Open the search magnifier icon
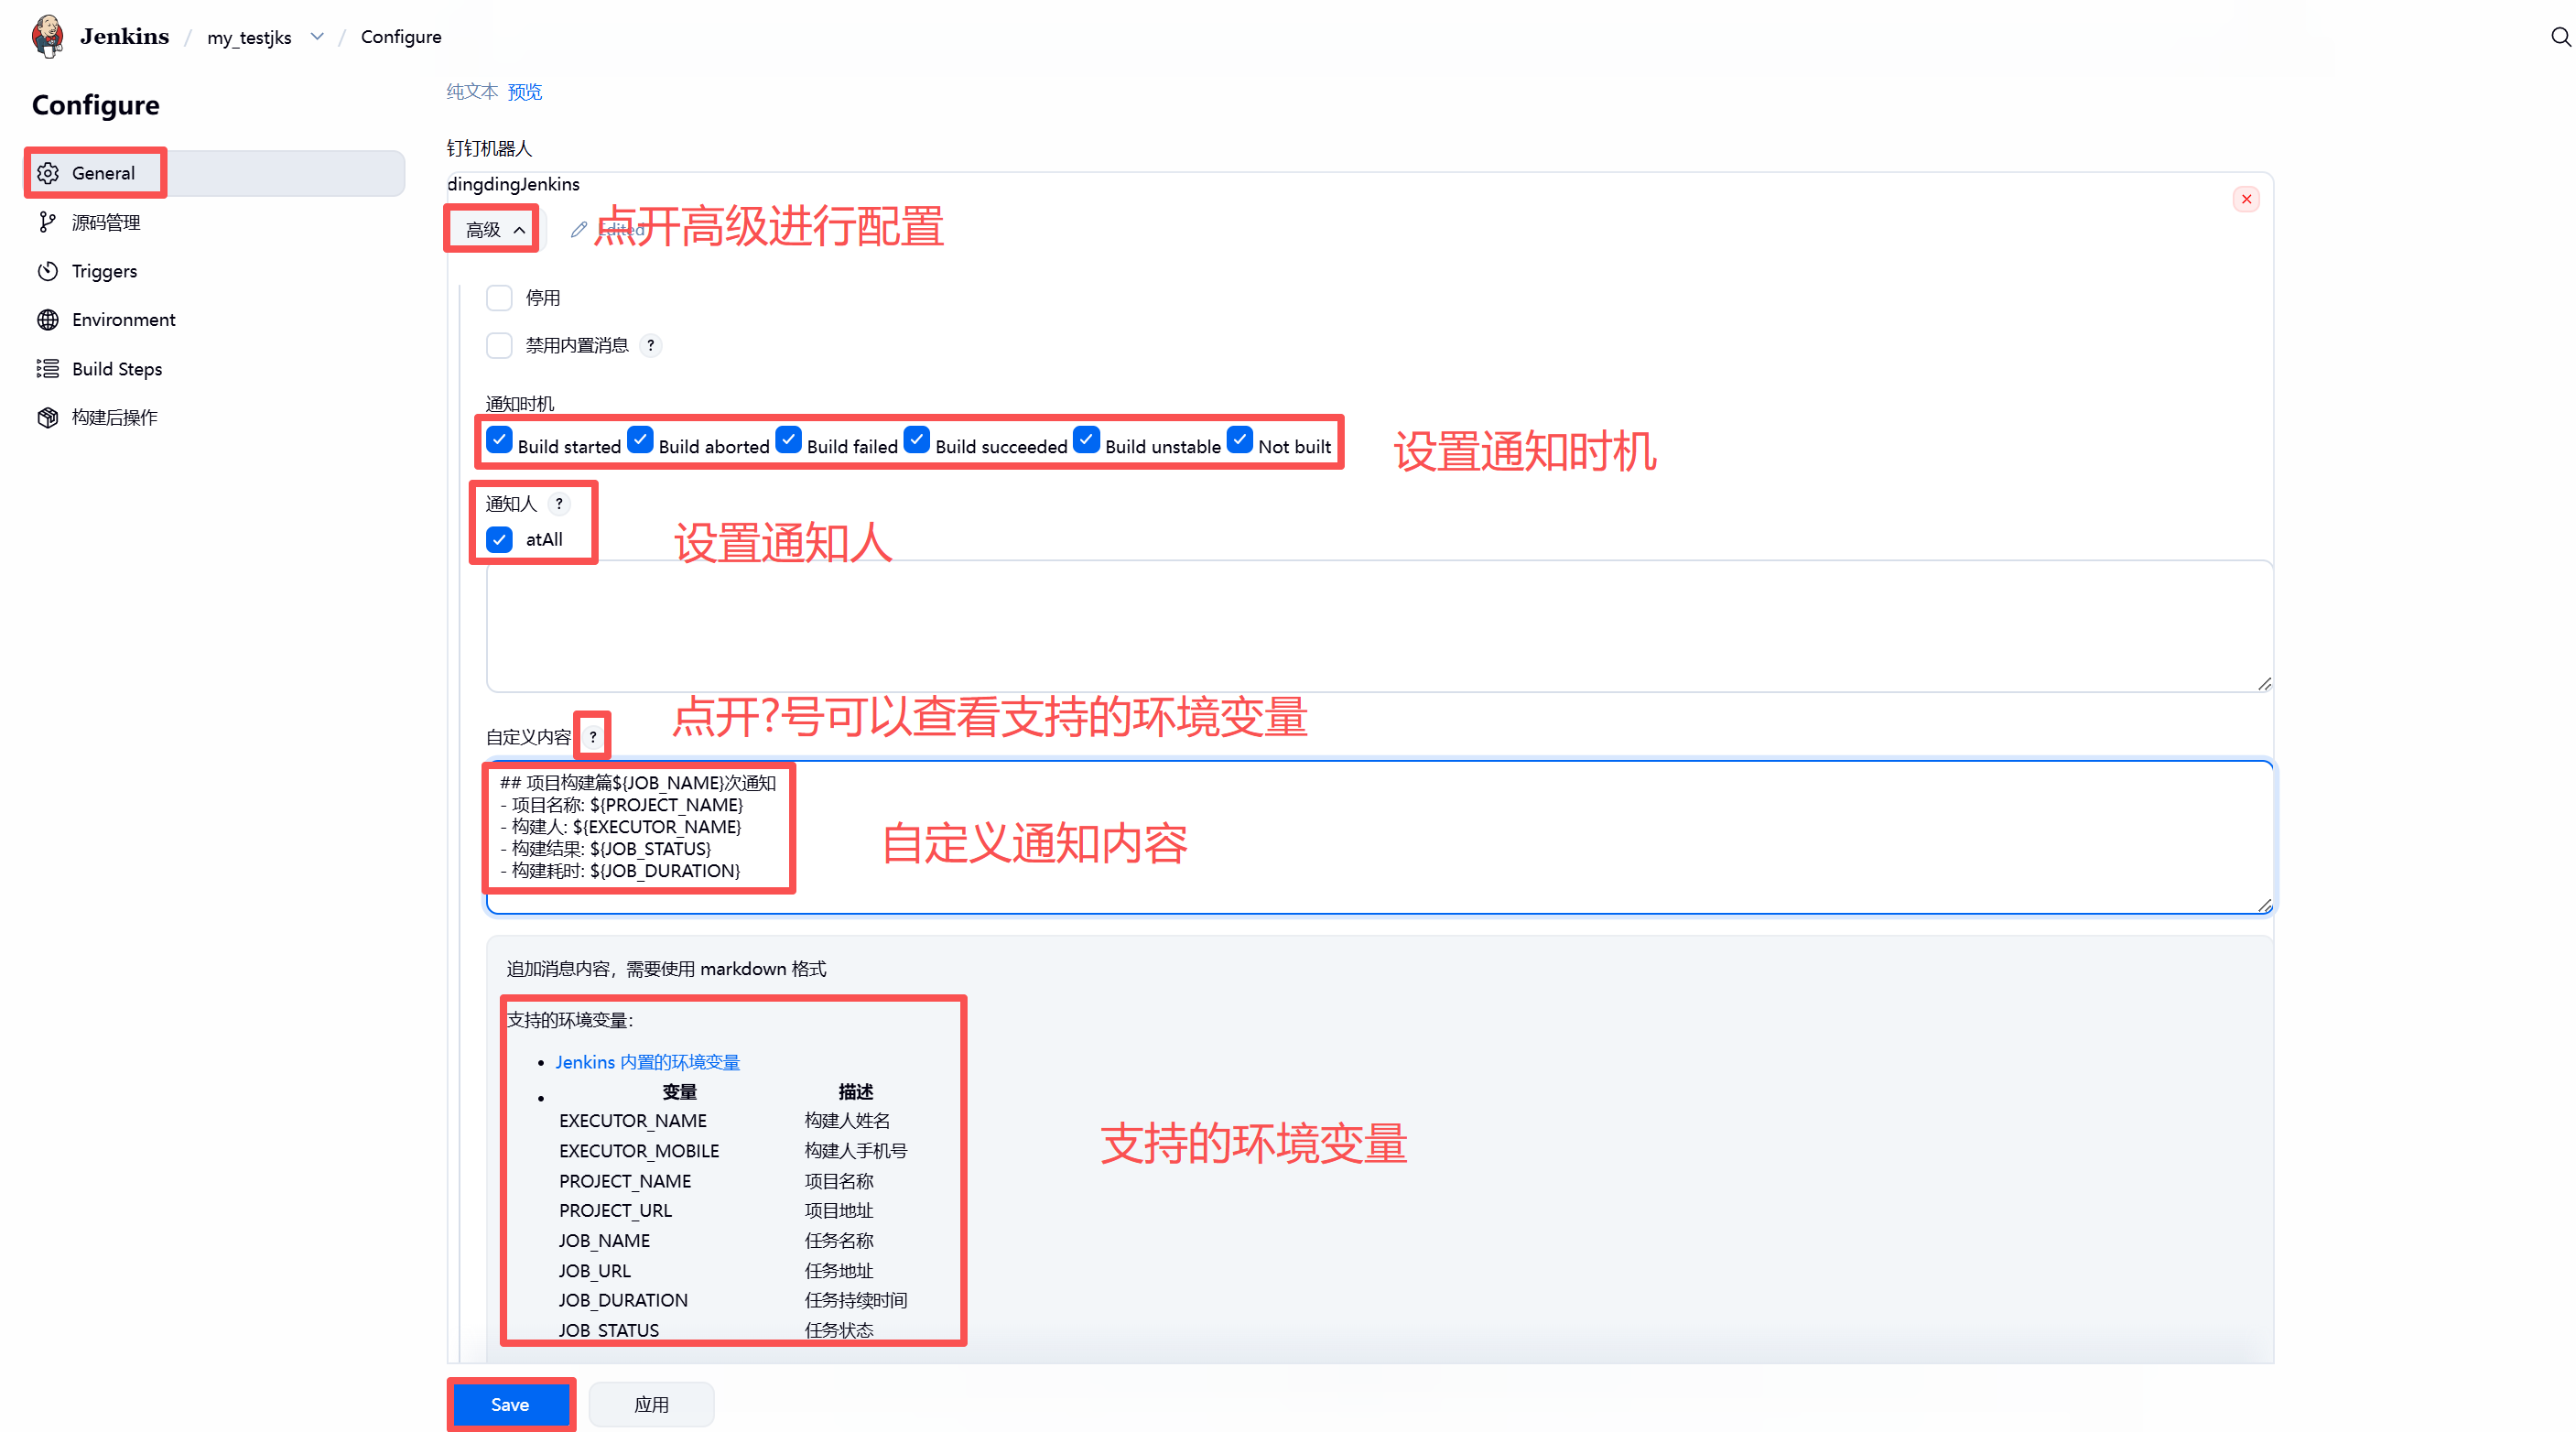 2560,37
